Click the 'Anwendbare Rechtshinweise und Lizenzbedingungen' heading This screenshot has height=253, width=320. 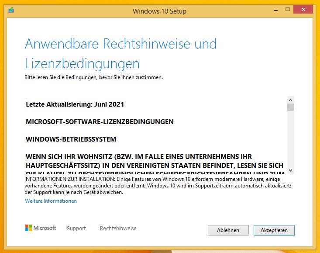[x=120, y=53]
